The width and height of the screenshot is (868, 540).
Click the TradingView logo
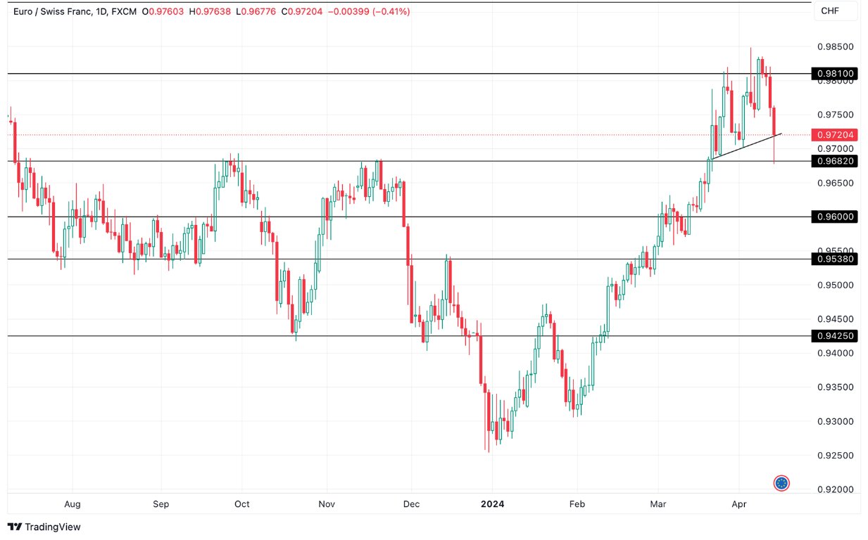pyautogui.click(x=44, y=527)
